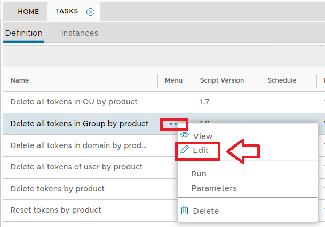Close the TASKS tab with x icon
This screenshot has width=325, height=227.
click(x=90, y=12)
